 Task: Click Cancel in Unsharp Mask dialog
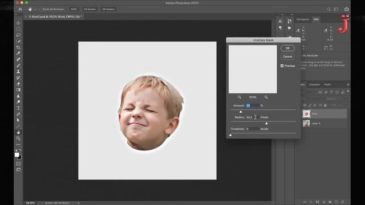pos(287,56)
